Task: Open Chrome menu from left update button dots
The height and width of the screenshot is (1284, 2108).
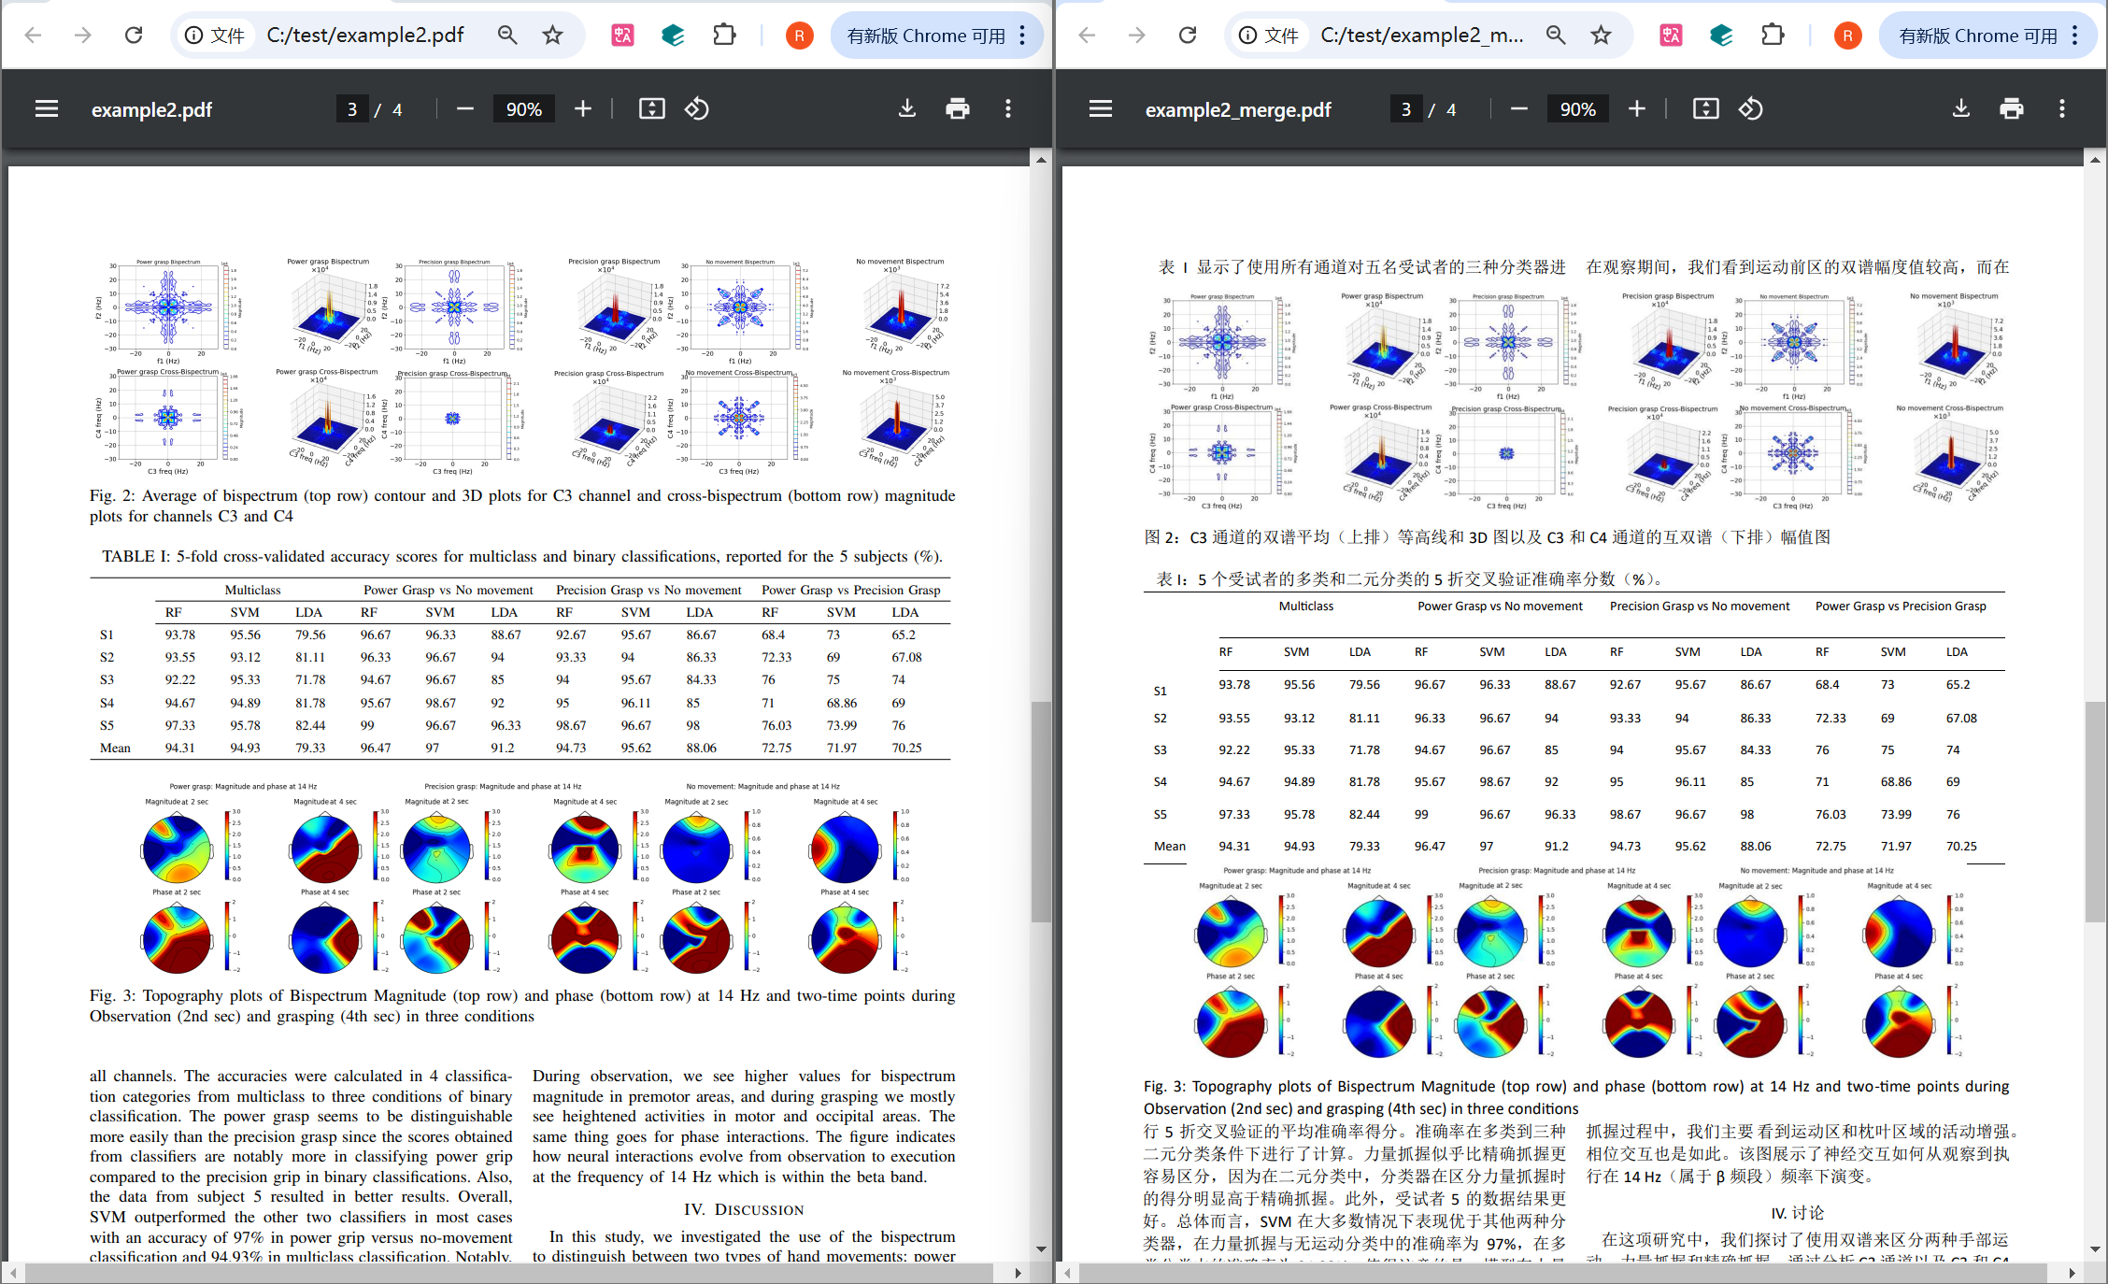Action: (x=1023, y=36)
